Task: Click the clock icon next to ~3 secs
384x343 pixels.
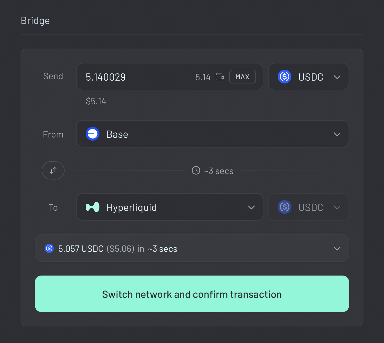Action: click(196, 170)
